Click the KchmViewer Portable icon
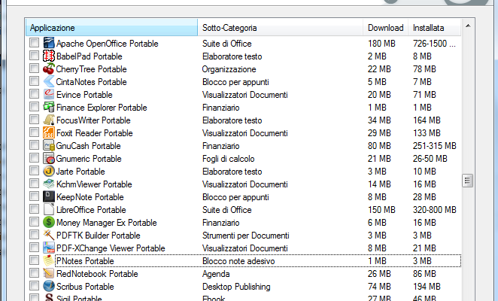The width and height of the screenshot is (498, 301). tap(49, 184)
